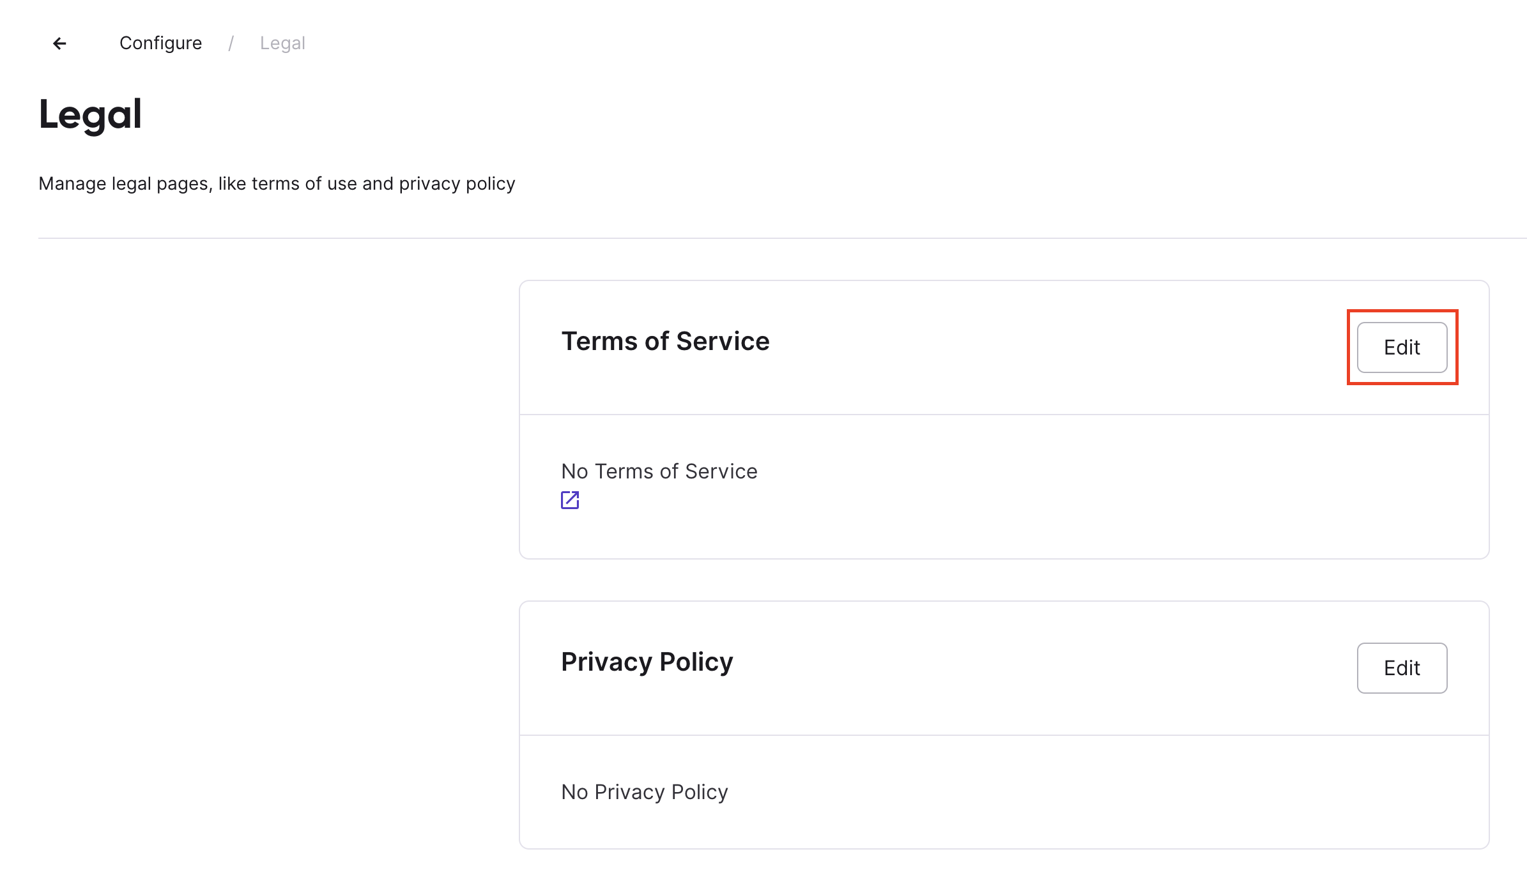Select the Terms of Service card heading
The height and width of the screenshot is (870, 1527).
[665, 341]
